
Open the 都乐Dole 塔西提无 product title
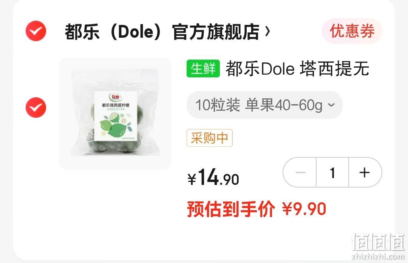297,69
